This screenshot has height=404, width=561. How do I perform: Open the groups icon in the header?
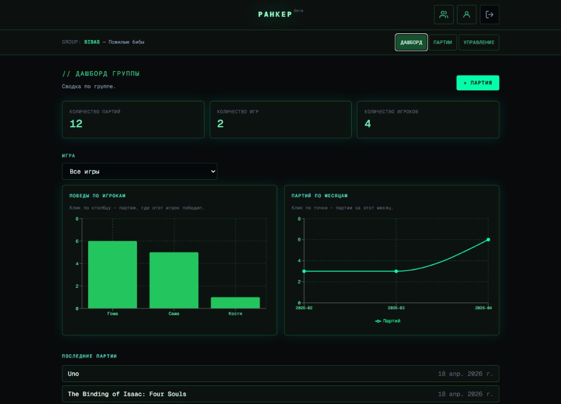click(x=443, y=15)
